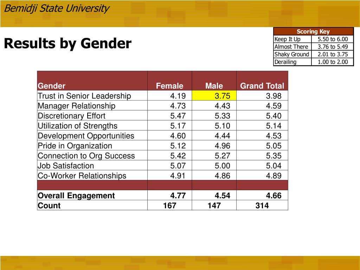Viewport: 360px width, 270px height.
Task: Click the Female value 5.12
Action: coord(178,146)
